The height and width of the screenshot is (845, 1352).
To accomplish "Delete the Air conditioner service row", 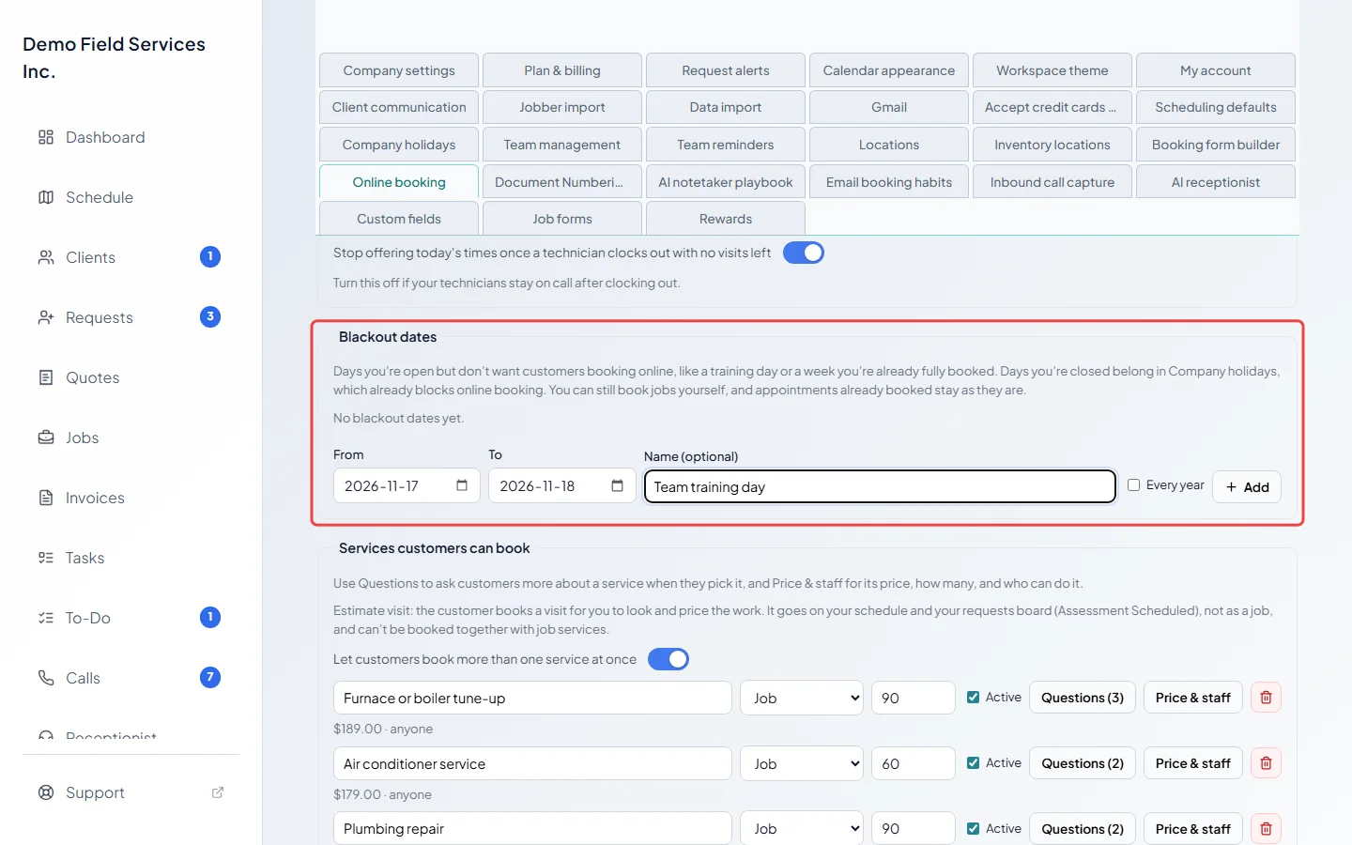I will pos(1266,763).
